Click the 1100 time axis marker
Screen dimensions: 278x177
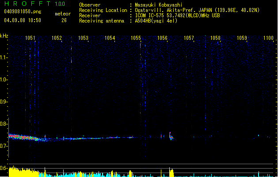[x=269, y=38]
